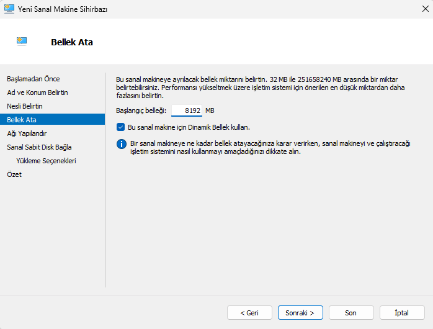Image resolution: width=433 pixels, height=329 pixels.
Task: Jump to the Özet step
Action: click(14, 174)
